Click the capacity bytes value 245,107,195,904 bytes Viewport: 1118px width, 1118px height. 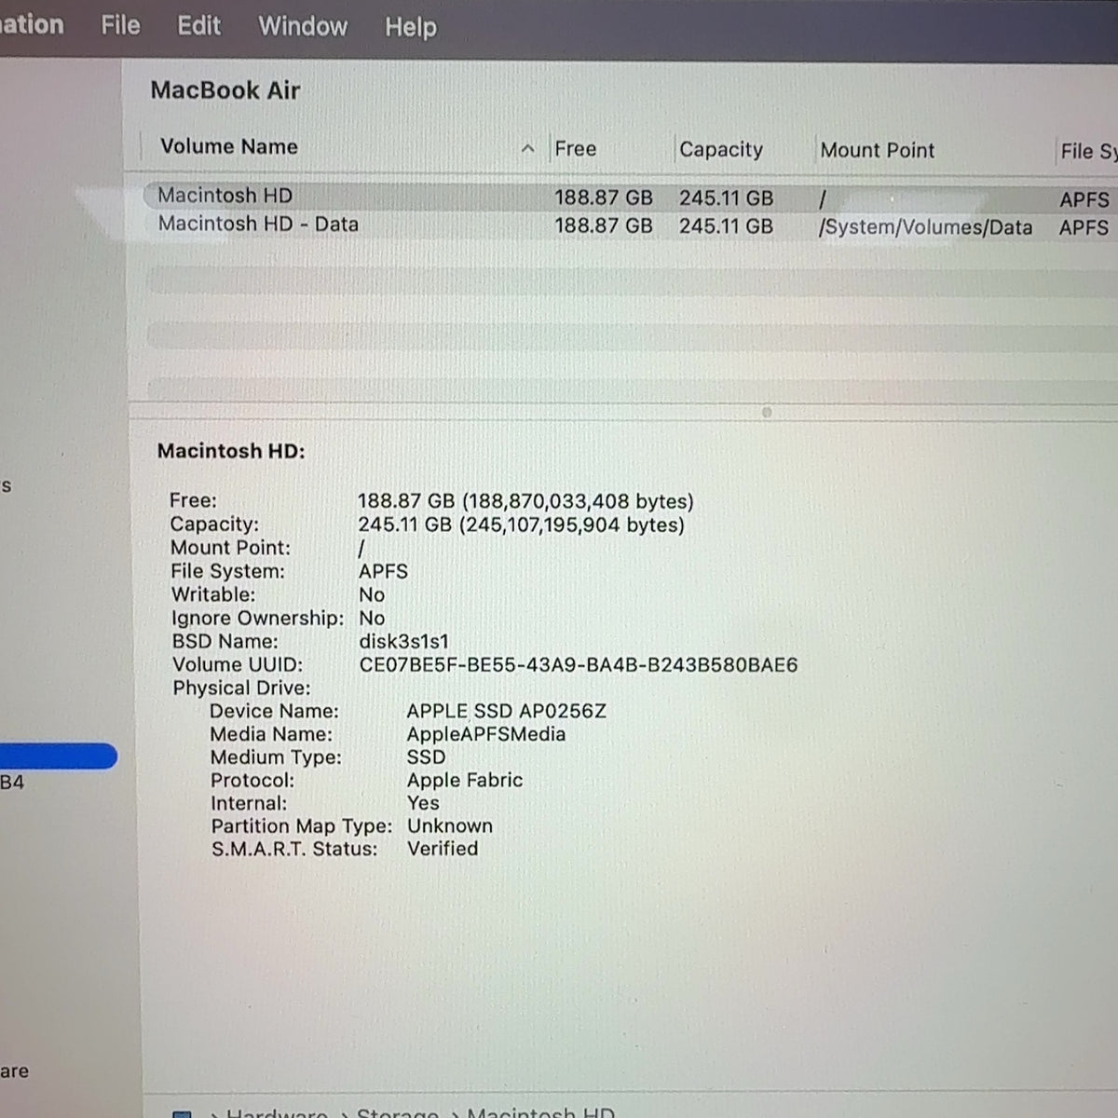click(x=572, y=525)
